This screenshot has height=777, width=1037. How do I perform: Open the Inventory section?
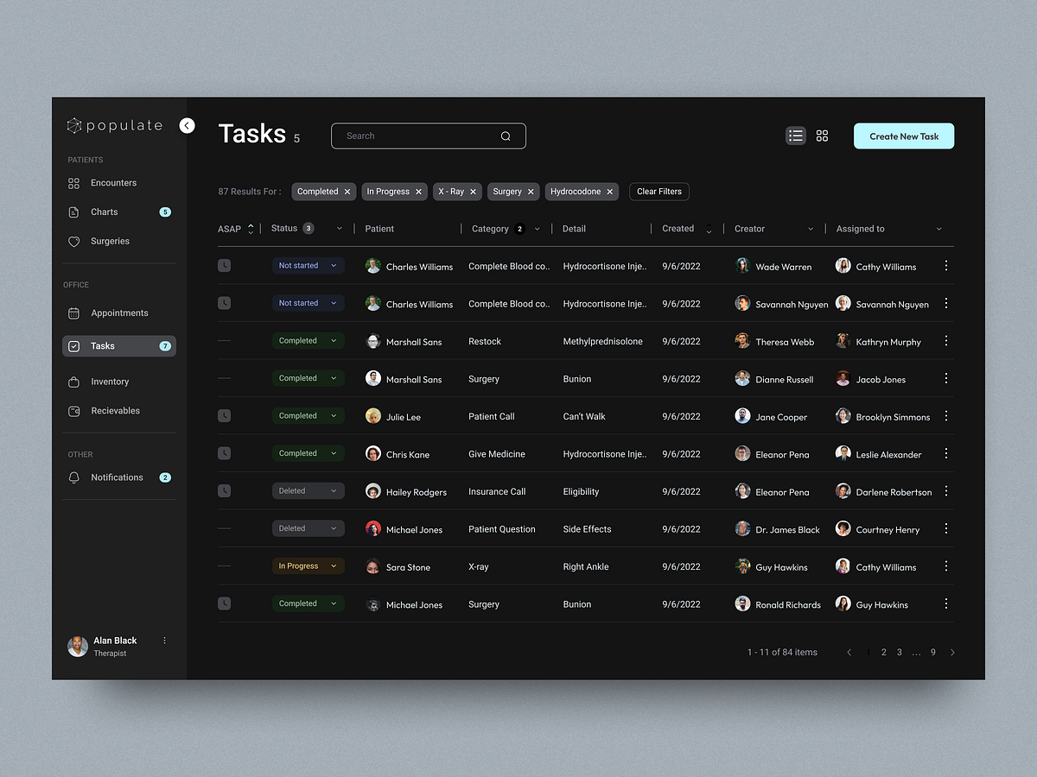(110, 381)
